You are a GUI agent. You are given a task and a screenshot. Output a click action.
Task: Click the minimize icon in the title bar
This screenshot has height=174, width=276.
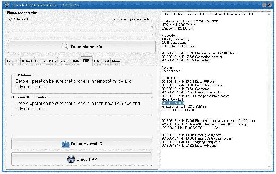[264, 5]
